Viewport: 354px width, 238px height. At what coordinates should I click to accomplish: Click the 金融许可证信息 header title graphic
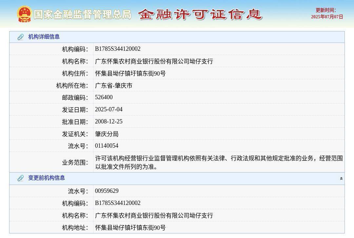[x=201, y=14]
